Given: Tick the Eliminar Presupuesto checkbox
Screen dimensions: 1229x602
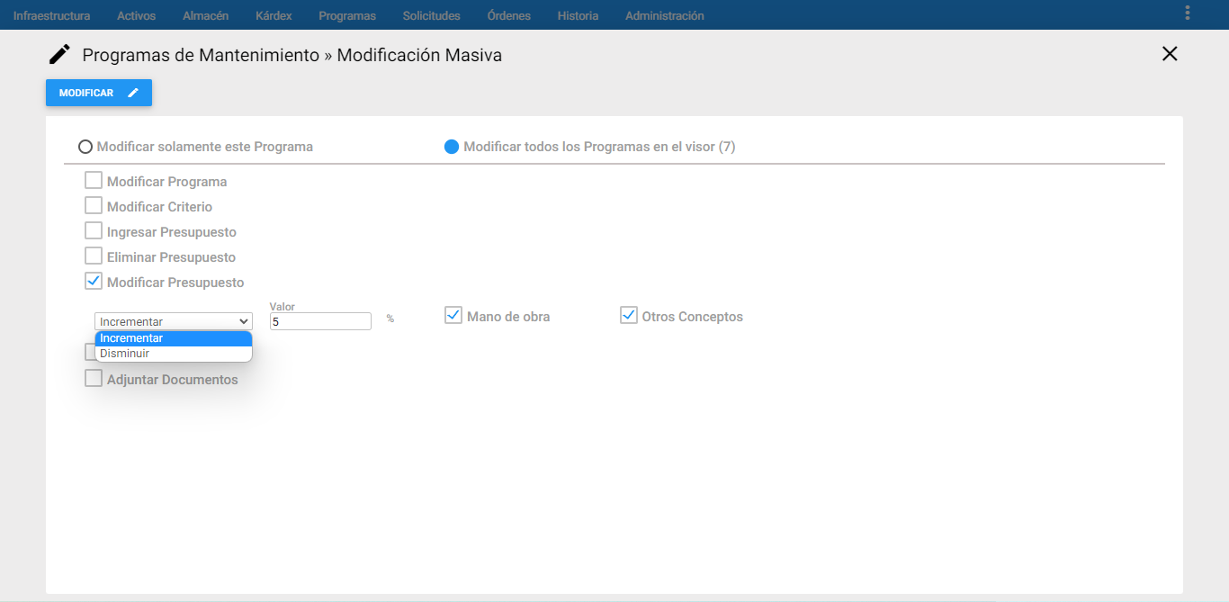Looking at the screenshot, I should 94,256.
